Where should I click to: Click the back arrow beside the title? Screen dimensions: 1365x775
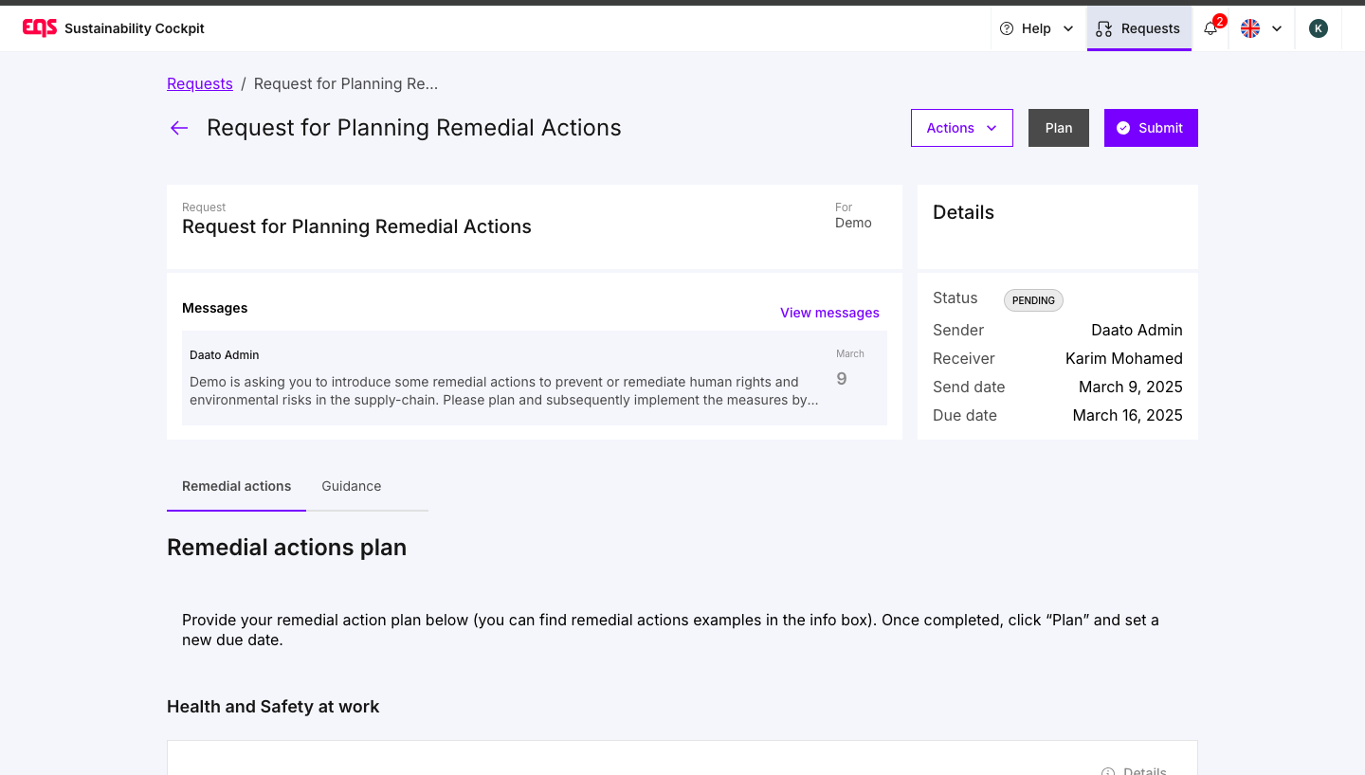(179, 128)
